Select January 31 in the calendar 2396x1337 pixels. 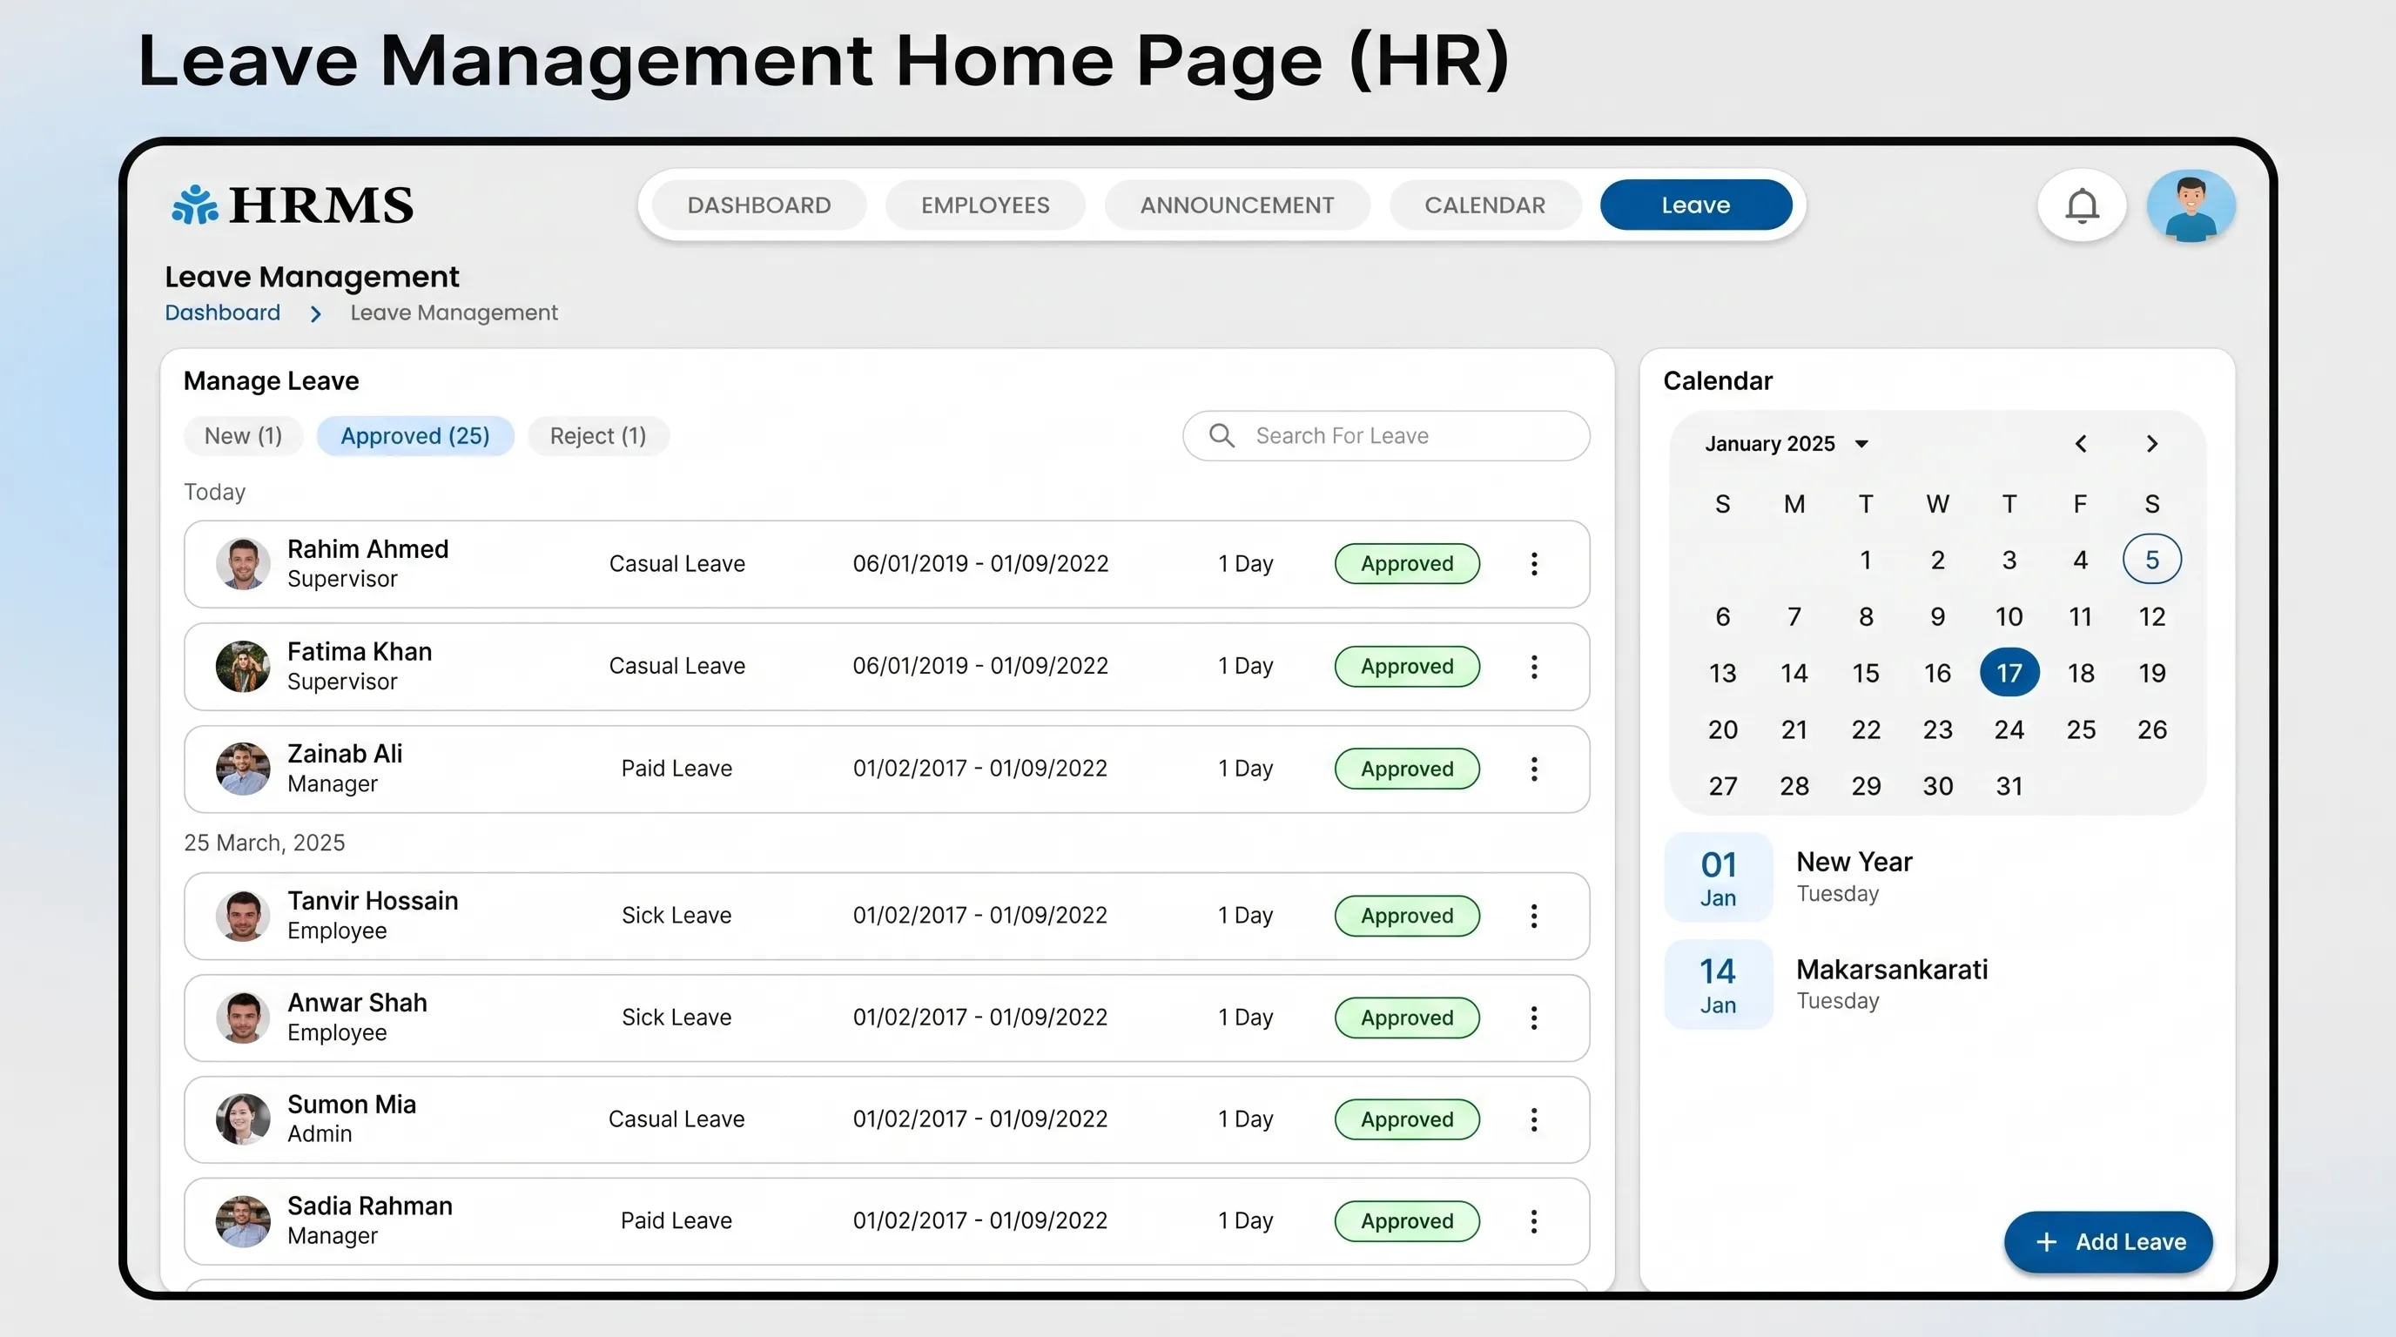2009,786
